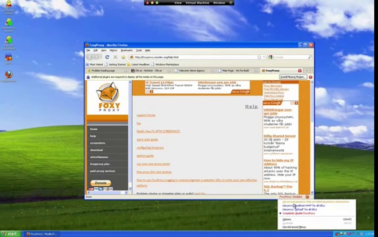Open search engine selector dropdown
The image size is (378, 237).
[271, 57]
